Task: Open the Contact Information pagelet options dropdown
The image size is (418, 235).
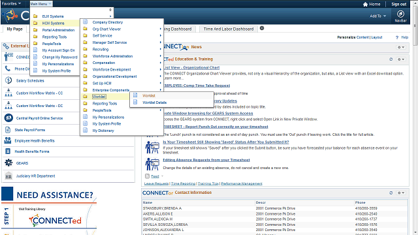Action: tap(401, 193)
